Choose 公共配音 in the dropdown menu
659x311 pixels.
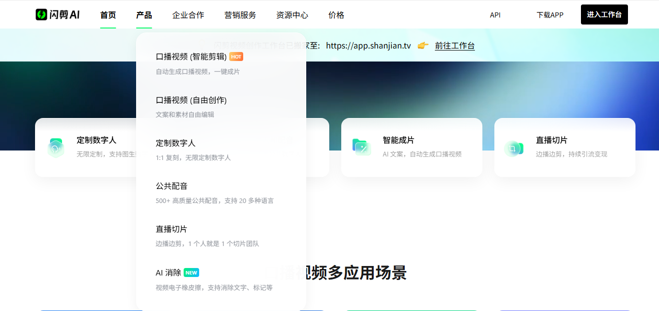pyautogui.click(x=172, y=186)
